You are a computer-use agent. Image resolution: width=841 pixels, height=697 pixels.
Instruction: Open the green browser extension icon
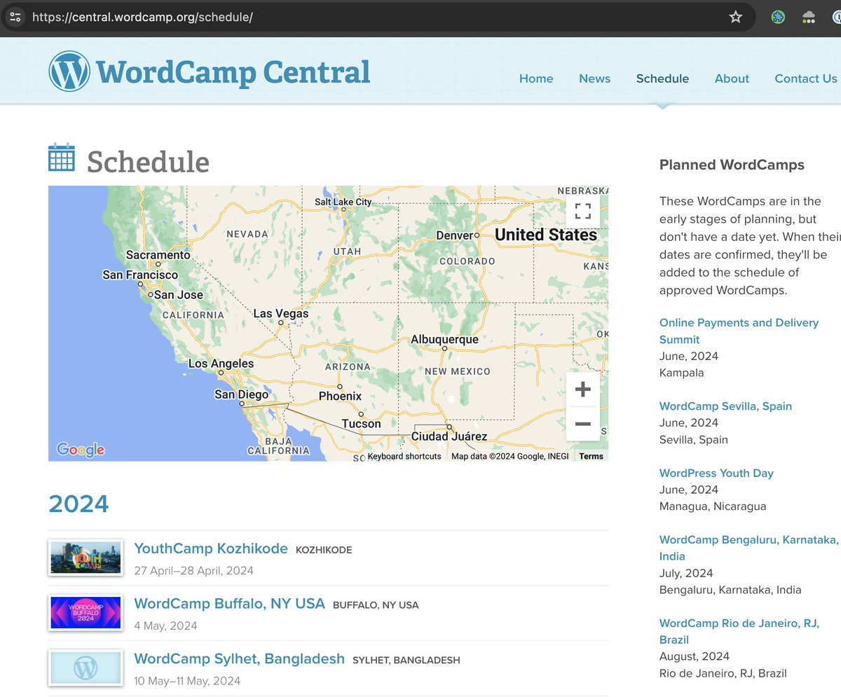click(x=778, y=17)
